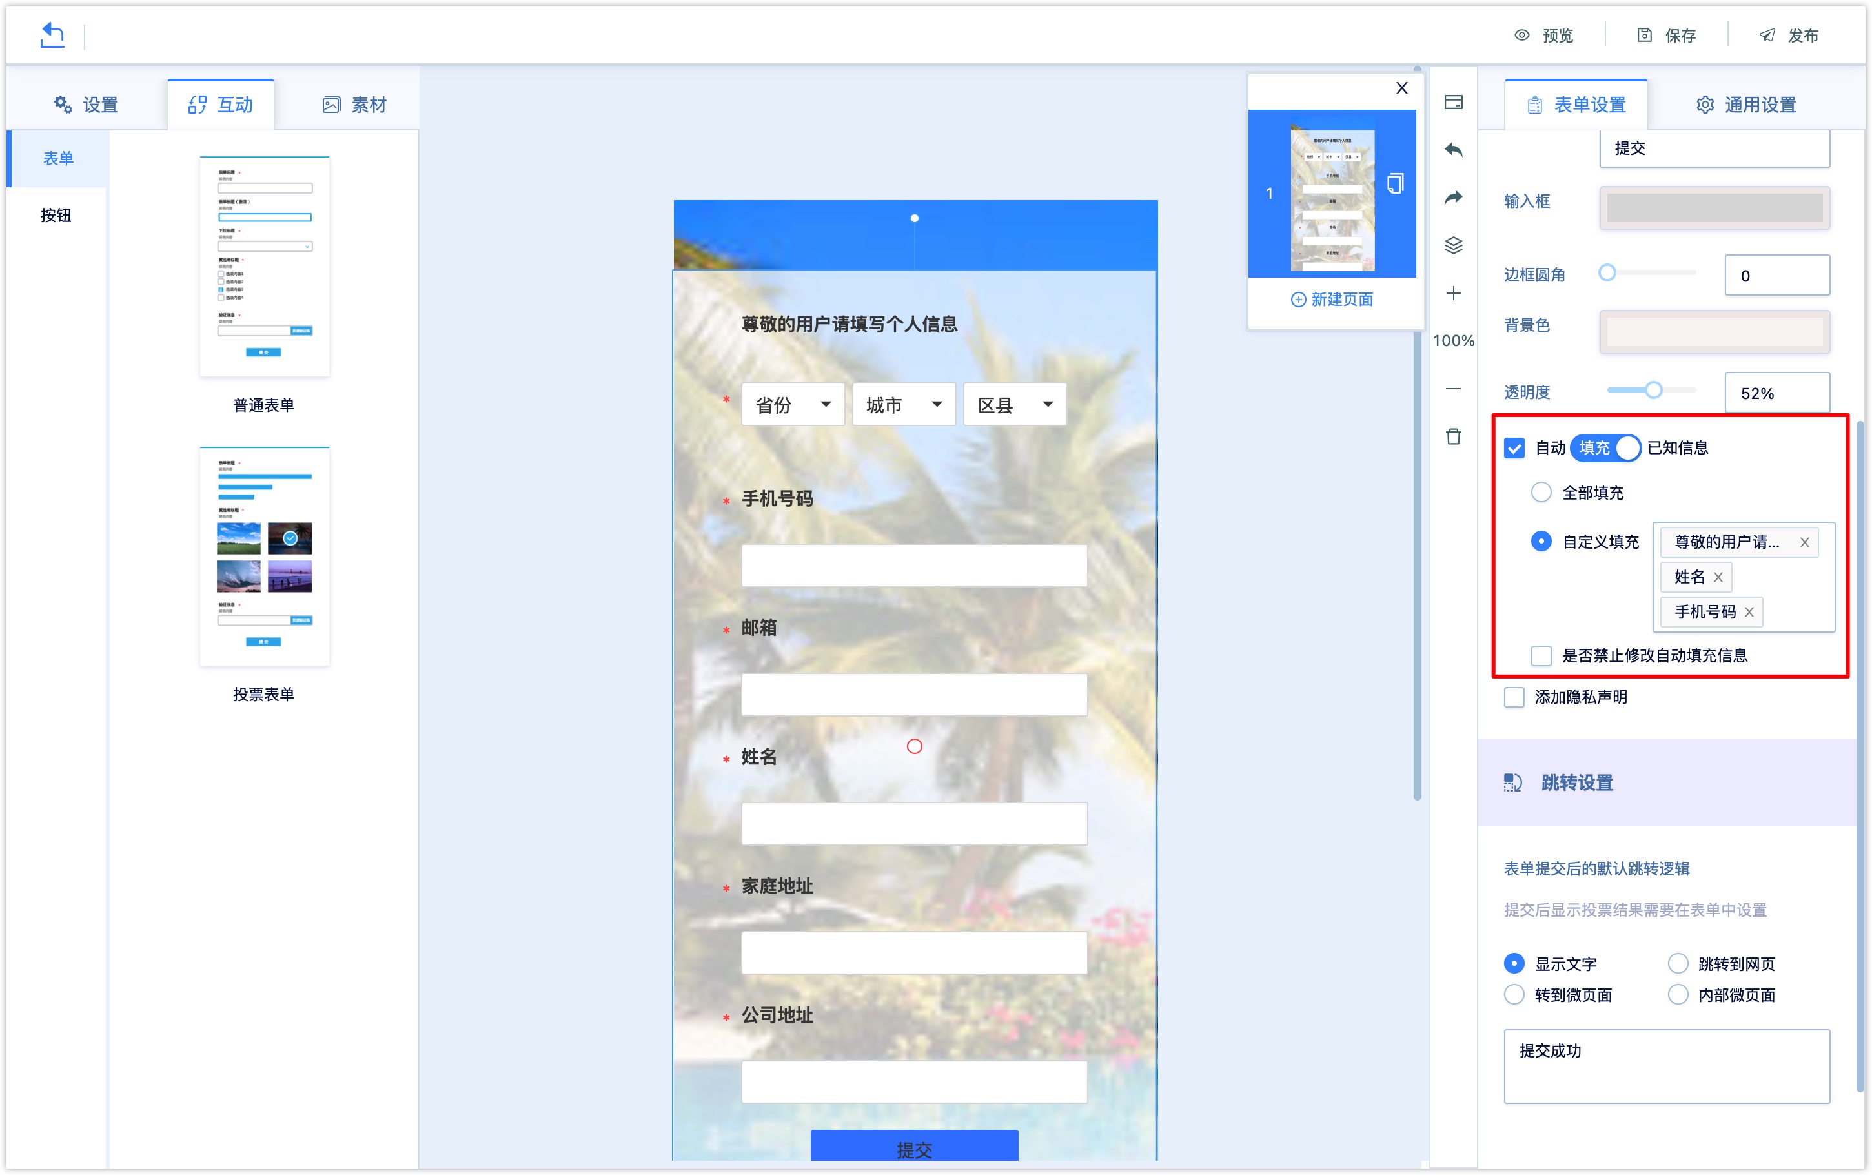The image size is (1872, 1175).
Task: Toggle the page panel icon in vertical toolbar
Action: pos(1453,103)
